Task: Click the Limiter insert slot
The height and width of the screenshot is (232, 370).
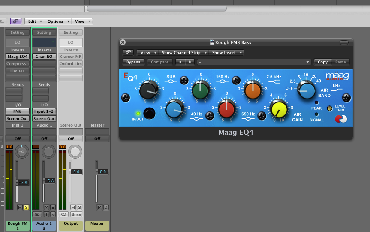Action: coord(18,71)
